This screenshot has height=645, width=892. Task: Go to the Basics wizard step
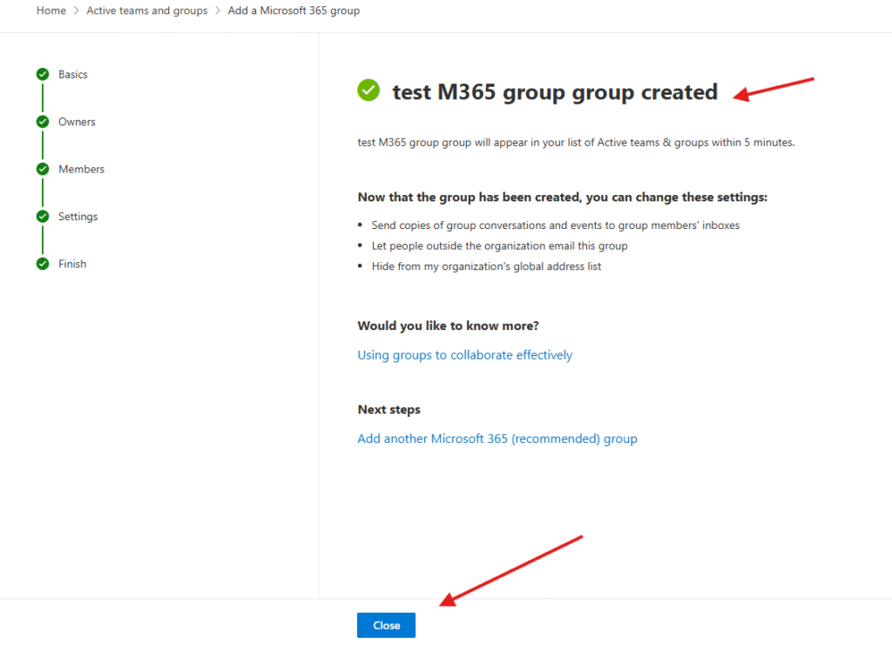coord(73,75)
